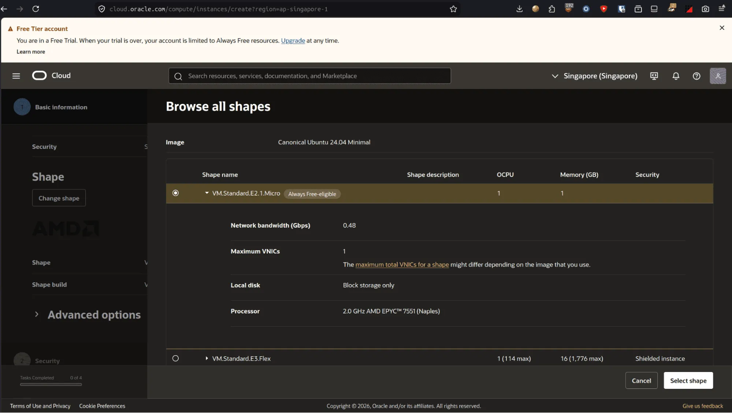
Task: Open the Cloud Shell developer tools icon
Action: click(x=654, y=76)
